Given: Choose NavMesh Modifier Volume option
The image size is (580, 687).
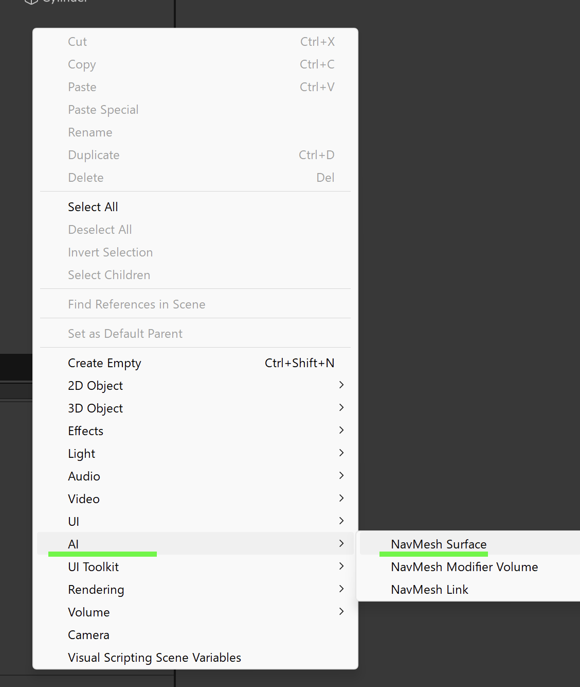Looking at the screenshot, I should 464,566.
